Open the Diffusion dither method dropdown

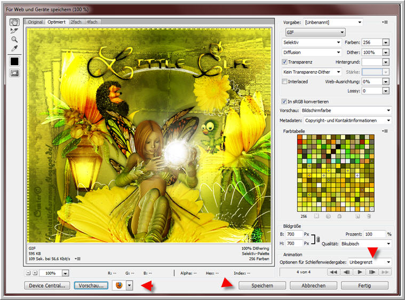[x=312, y=52]
